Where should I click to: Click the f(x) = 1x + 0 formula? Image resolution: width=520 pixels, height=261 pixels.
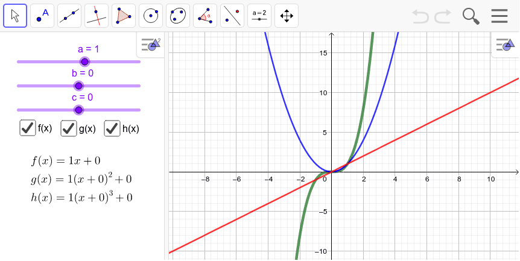(x=66, y=161)
